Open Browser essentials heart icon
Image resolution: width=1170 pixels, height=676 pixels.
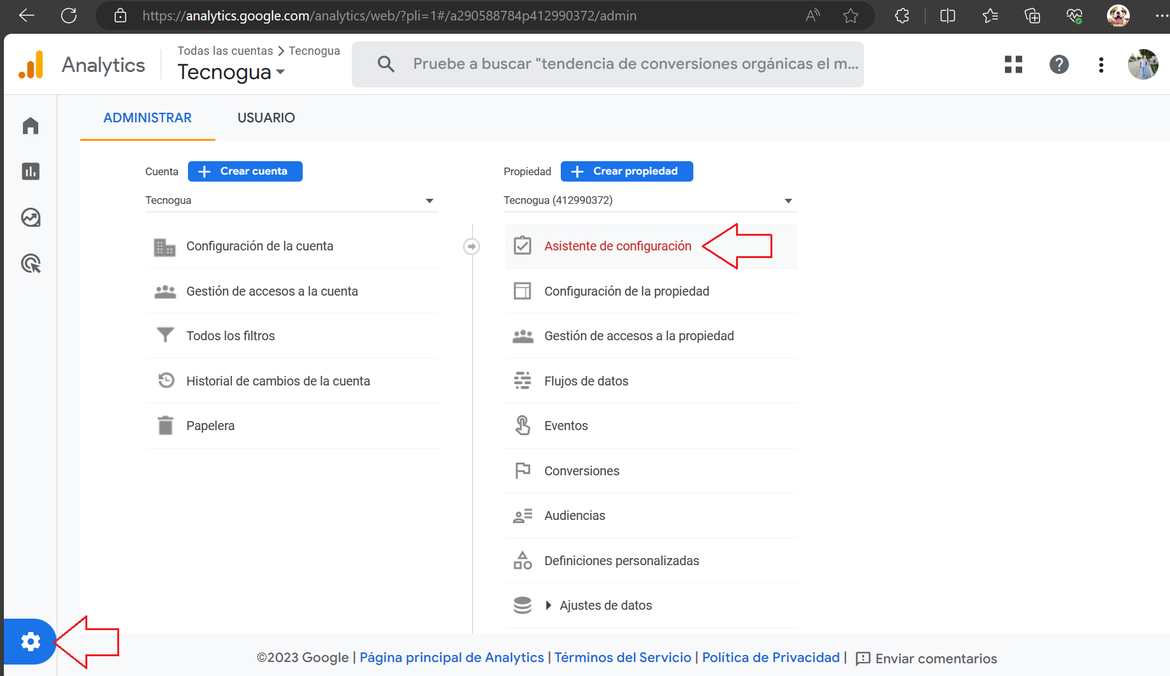pyautogui.click(x=1074, y=16)
